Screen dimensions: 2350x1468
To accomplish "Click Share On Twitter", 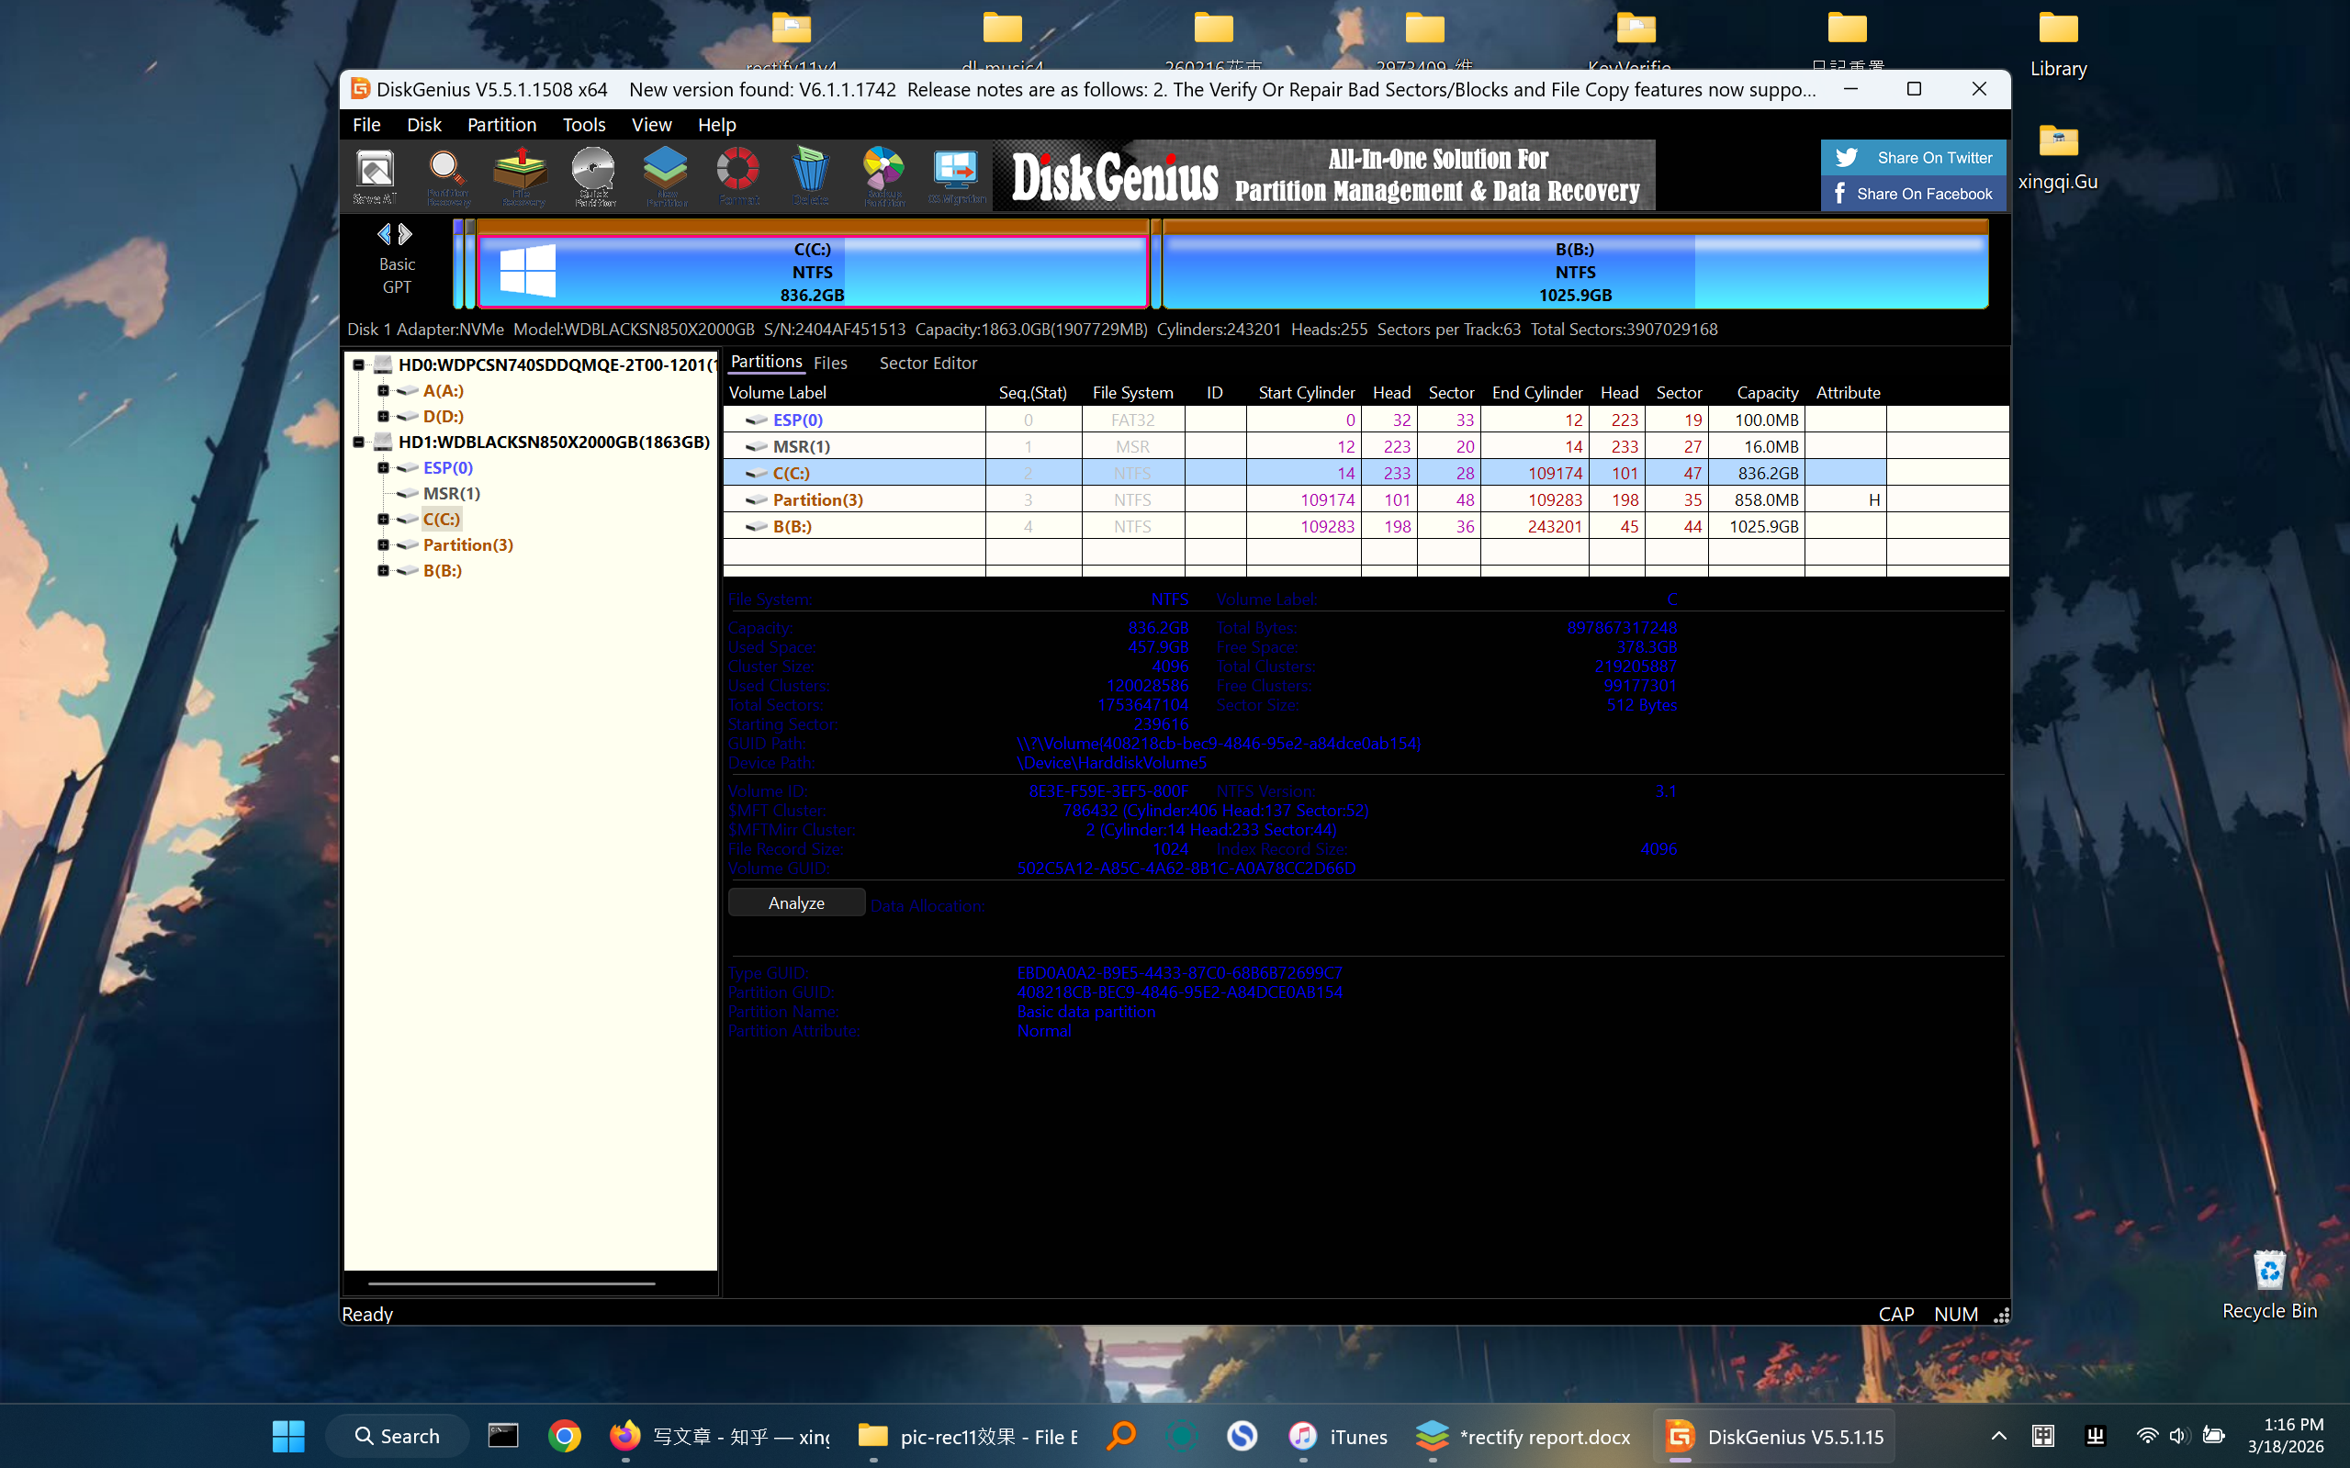I will 1913,157.
